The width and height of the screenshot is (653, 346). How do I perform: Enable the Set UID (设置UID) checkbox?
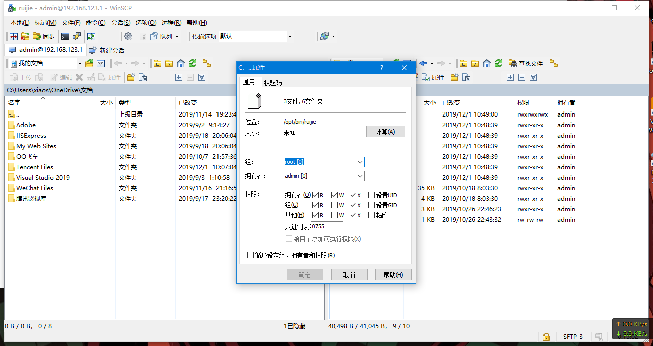[372, 195]
